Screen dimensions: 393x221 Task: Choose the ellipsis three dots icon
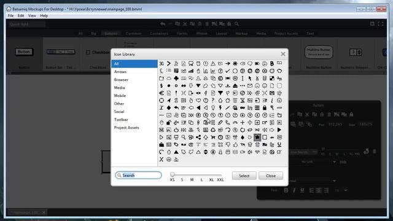tap(243, 86)
